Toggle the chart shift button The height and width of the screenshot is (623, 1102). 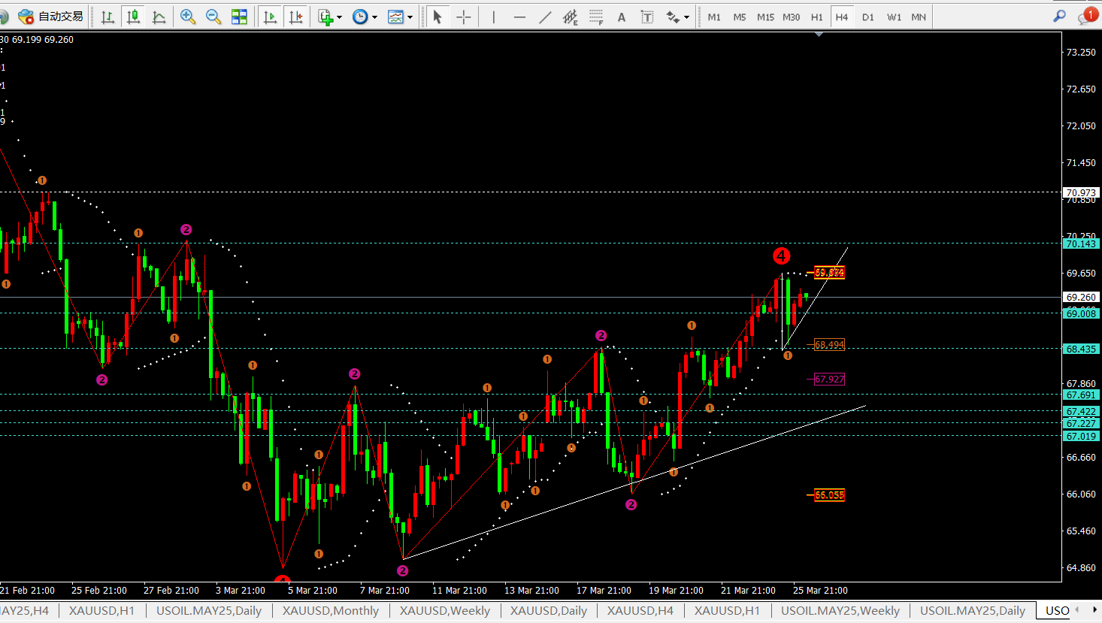point(296,17)
